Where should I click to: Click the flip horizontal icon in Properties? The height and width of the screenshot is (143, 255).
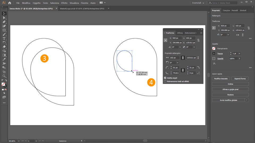pos(237,35)
